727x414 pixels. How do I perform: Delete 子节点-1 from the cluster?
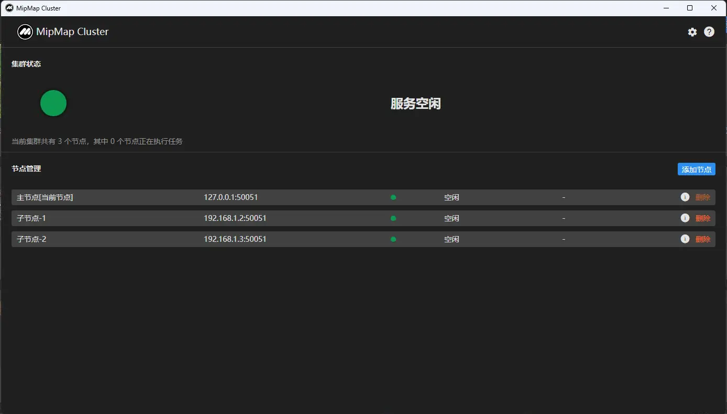point(702,218)
